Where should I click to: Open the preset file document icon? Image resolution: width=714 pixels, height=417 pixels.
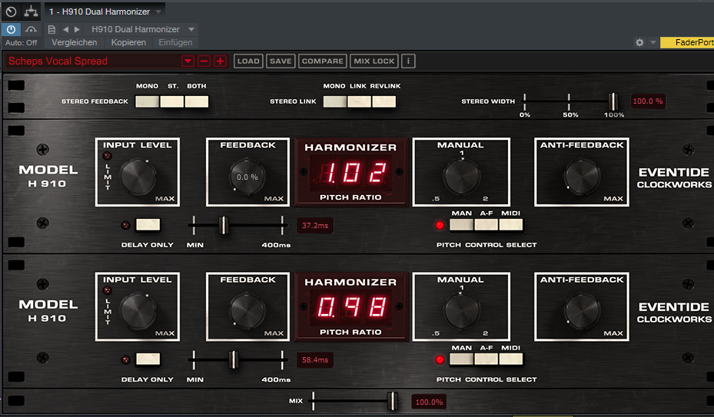(51, 30)
